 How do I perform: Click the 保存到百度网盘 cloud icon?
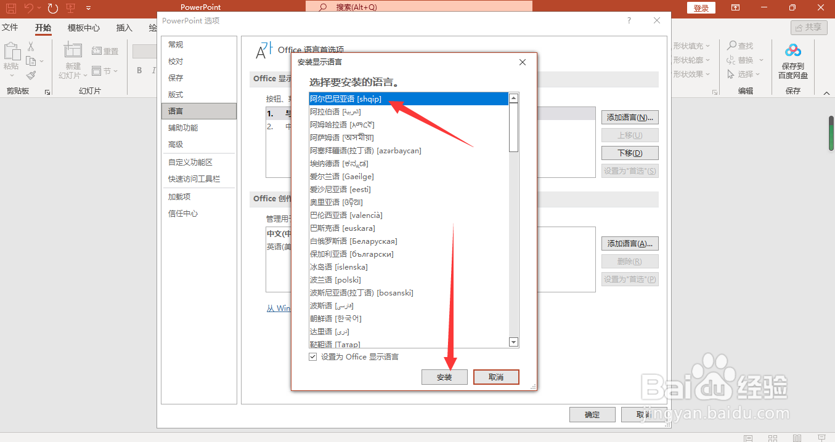793,50
